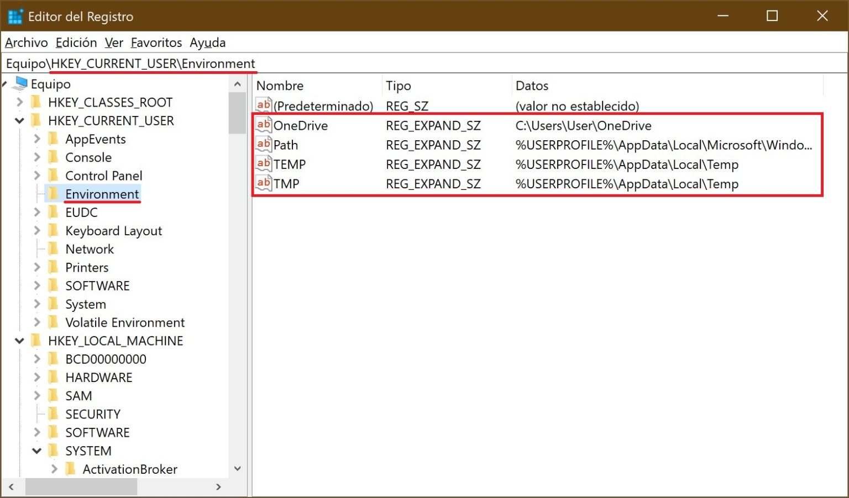849x498 pixels.
Task: Select the ab icon beside OneDrive
Action: (263, 125)
